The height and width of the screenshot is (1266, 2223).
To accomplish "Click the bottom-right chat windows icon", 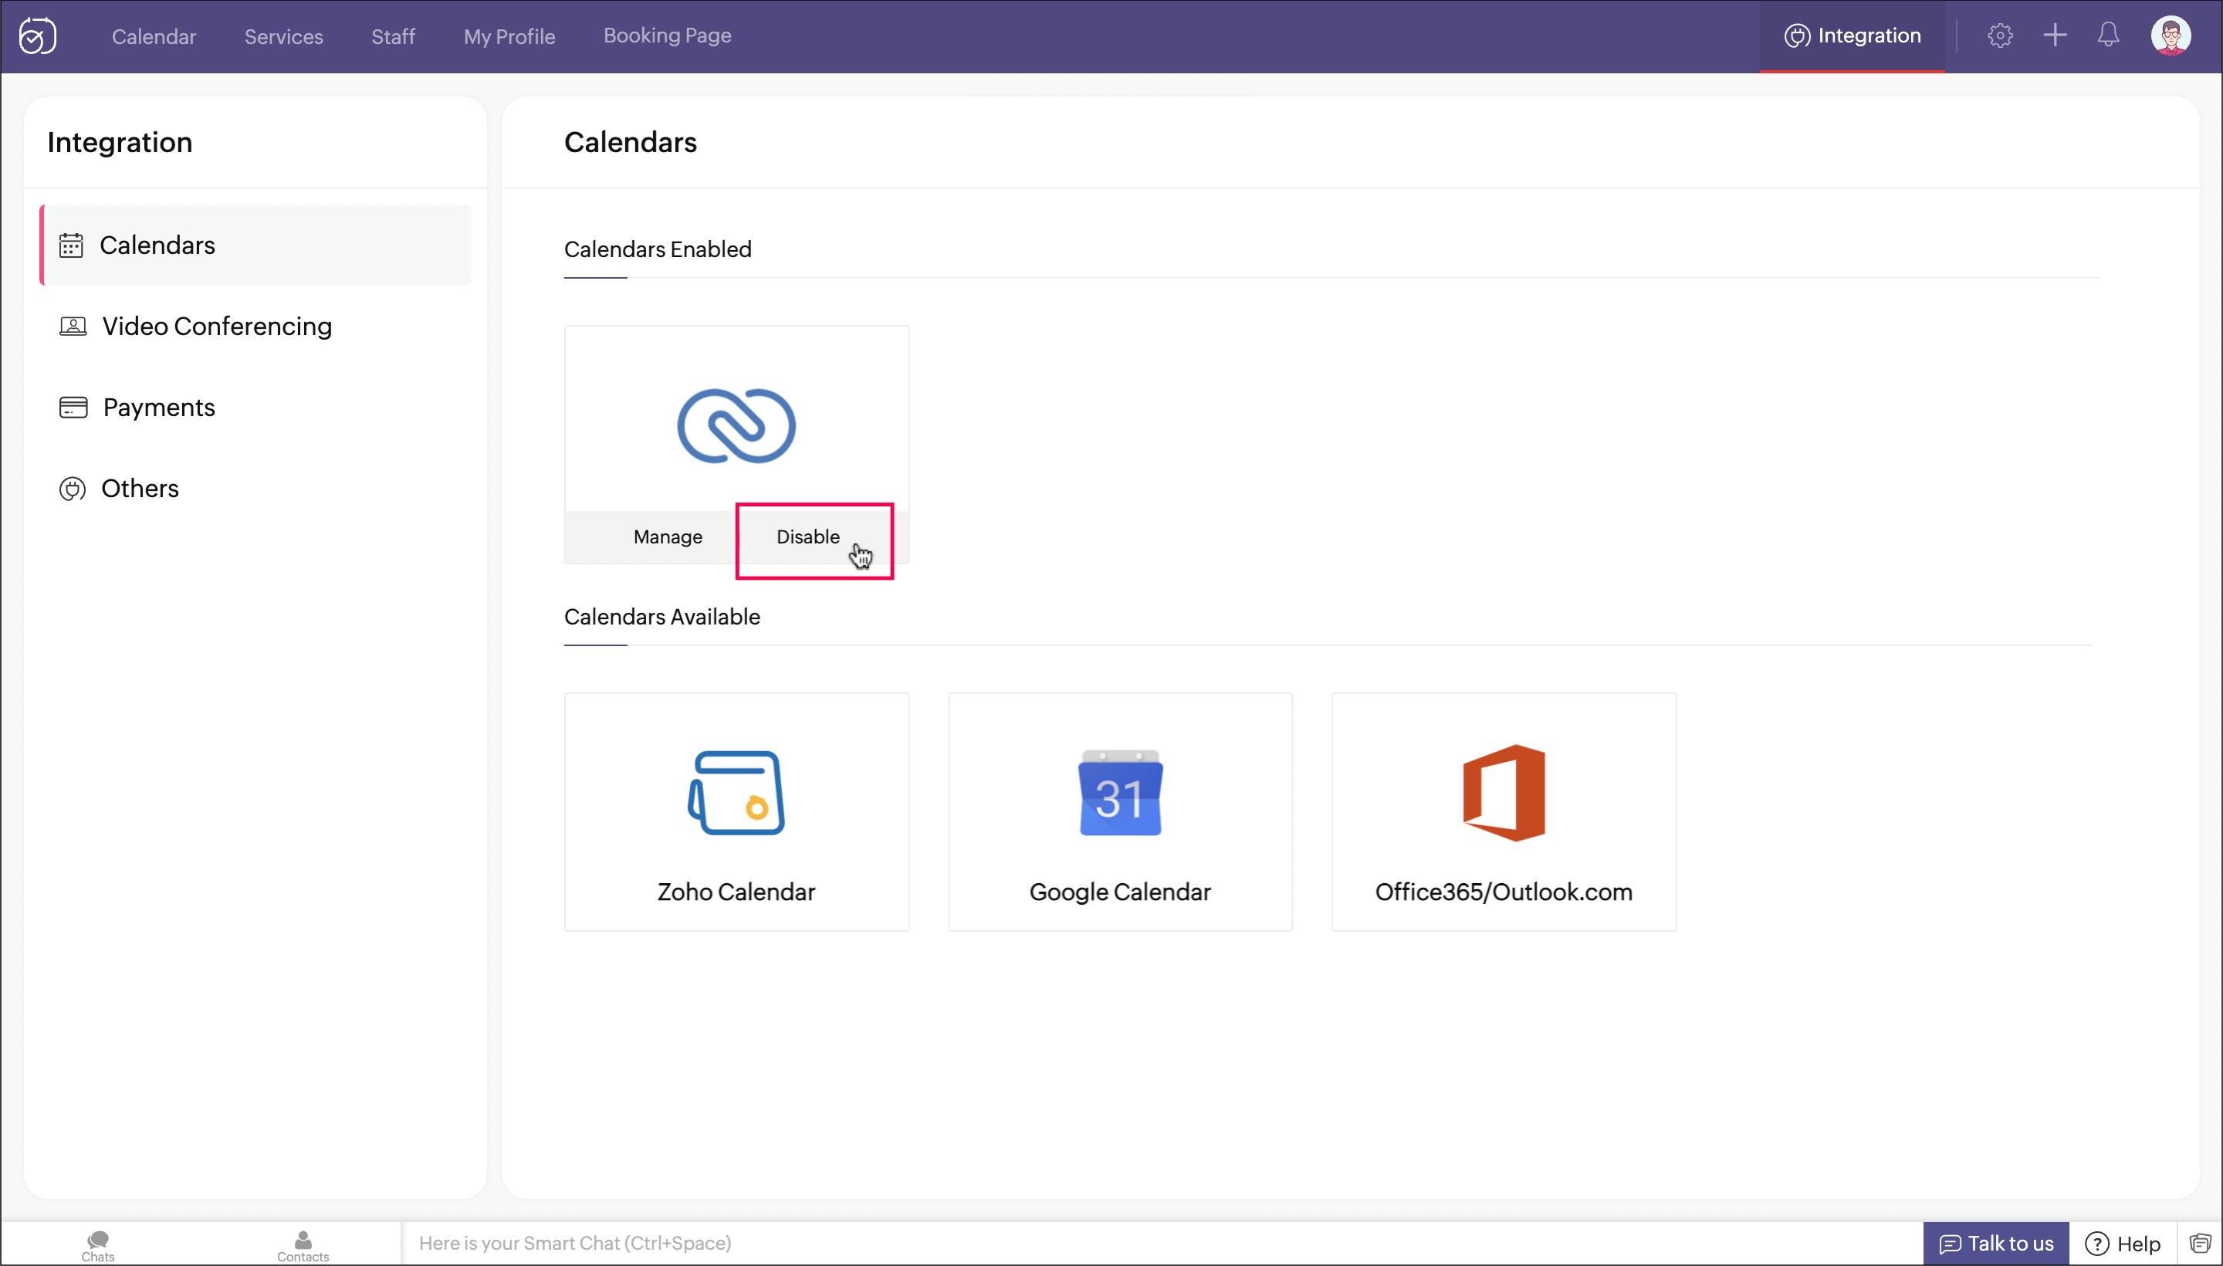I will point(2200,1244).
